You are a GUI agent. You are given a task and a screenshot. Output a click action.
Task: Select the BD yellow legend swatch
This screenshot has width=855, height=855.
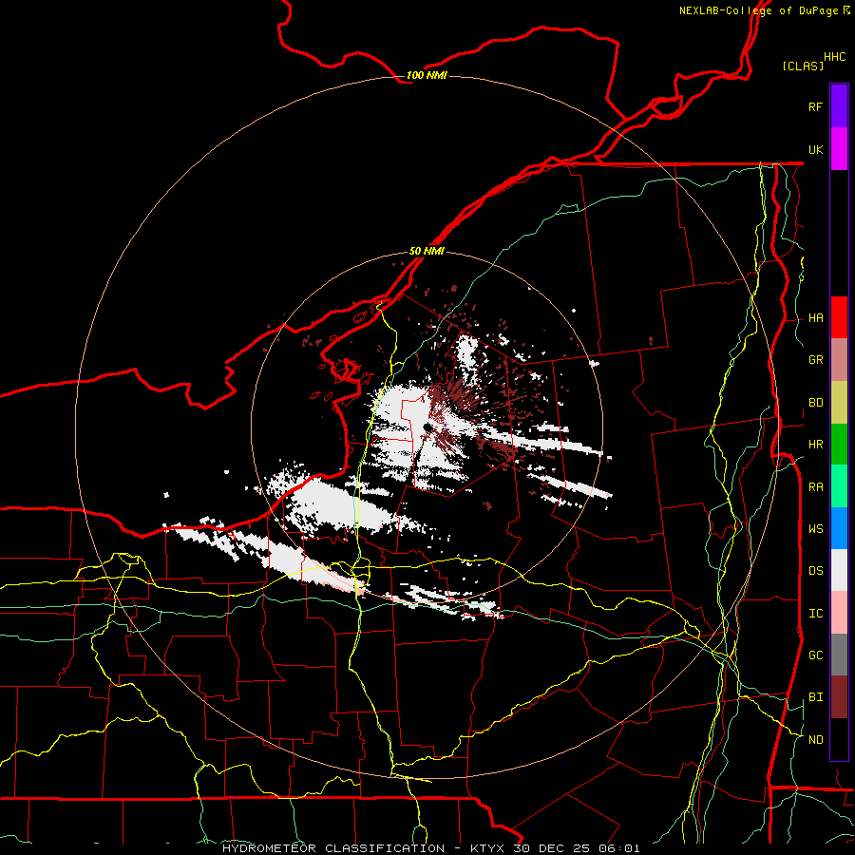[x=839, y=403]
